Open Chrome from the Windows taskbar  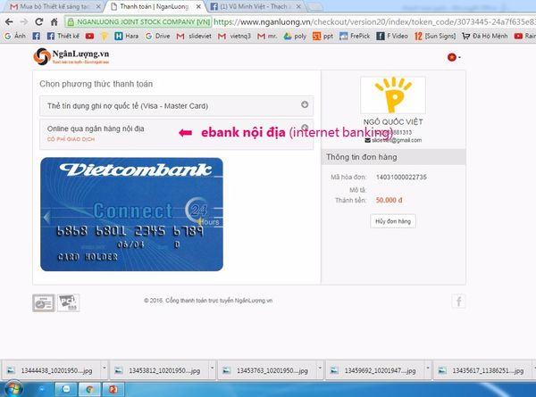pyautogui.click(x=90, y=390)
